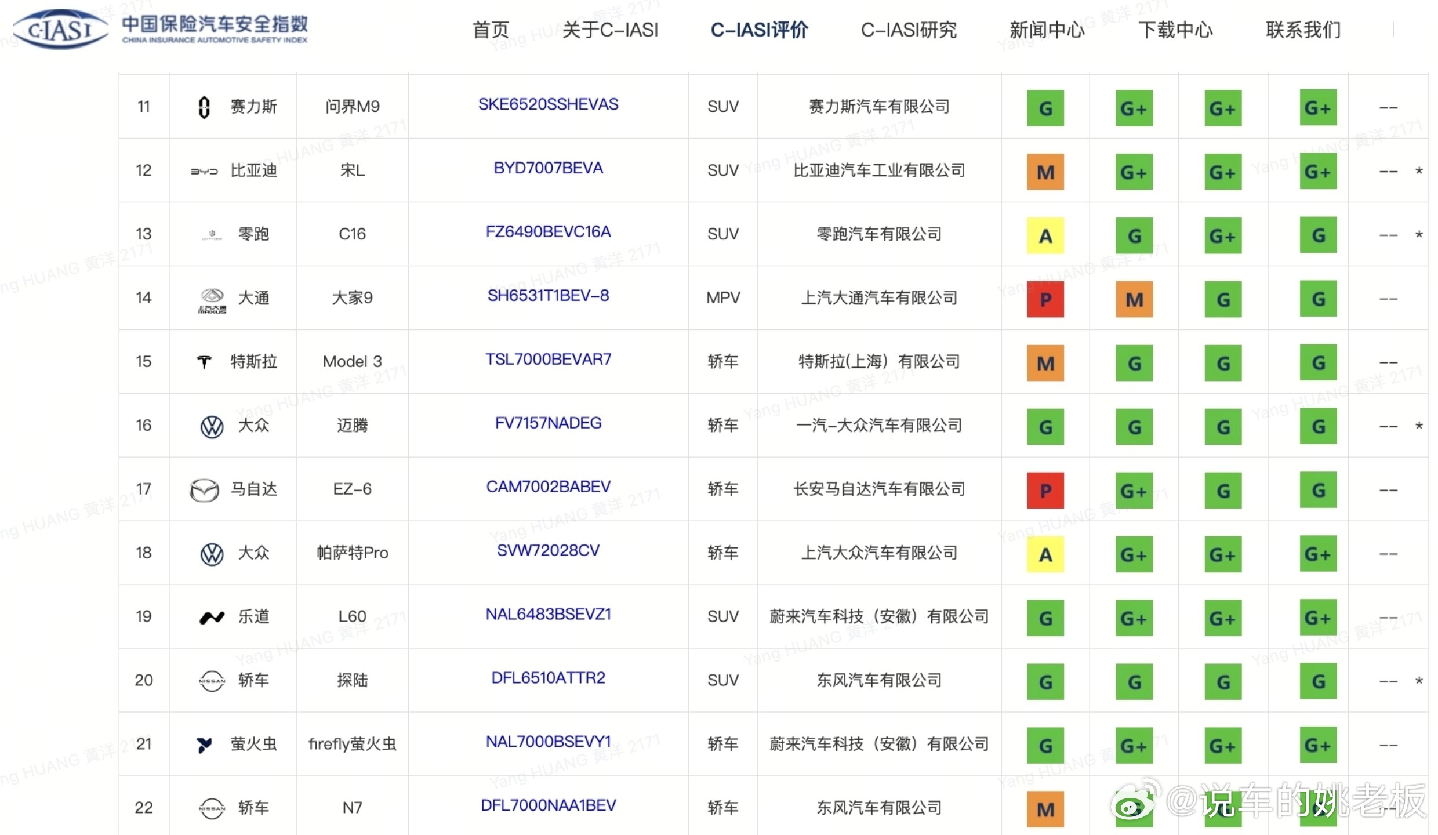
Task: Click the first green G rating for 问界M9
Action: [x=1045, y=108]
